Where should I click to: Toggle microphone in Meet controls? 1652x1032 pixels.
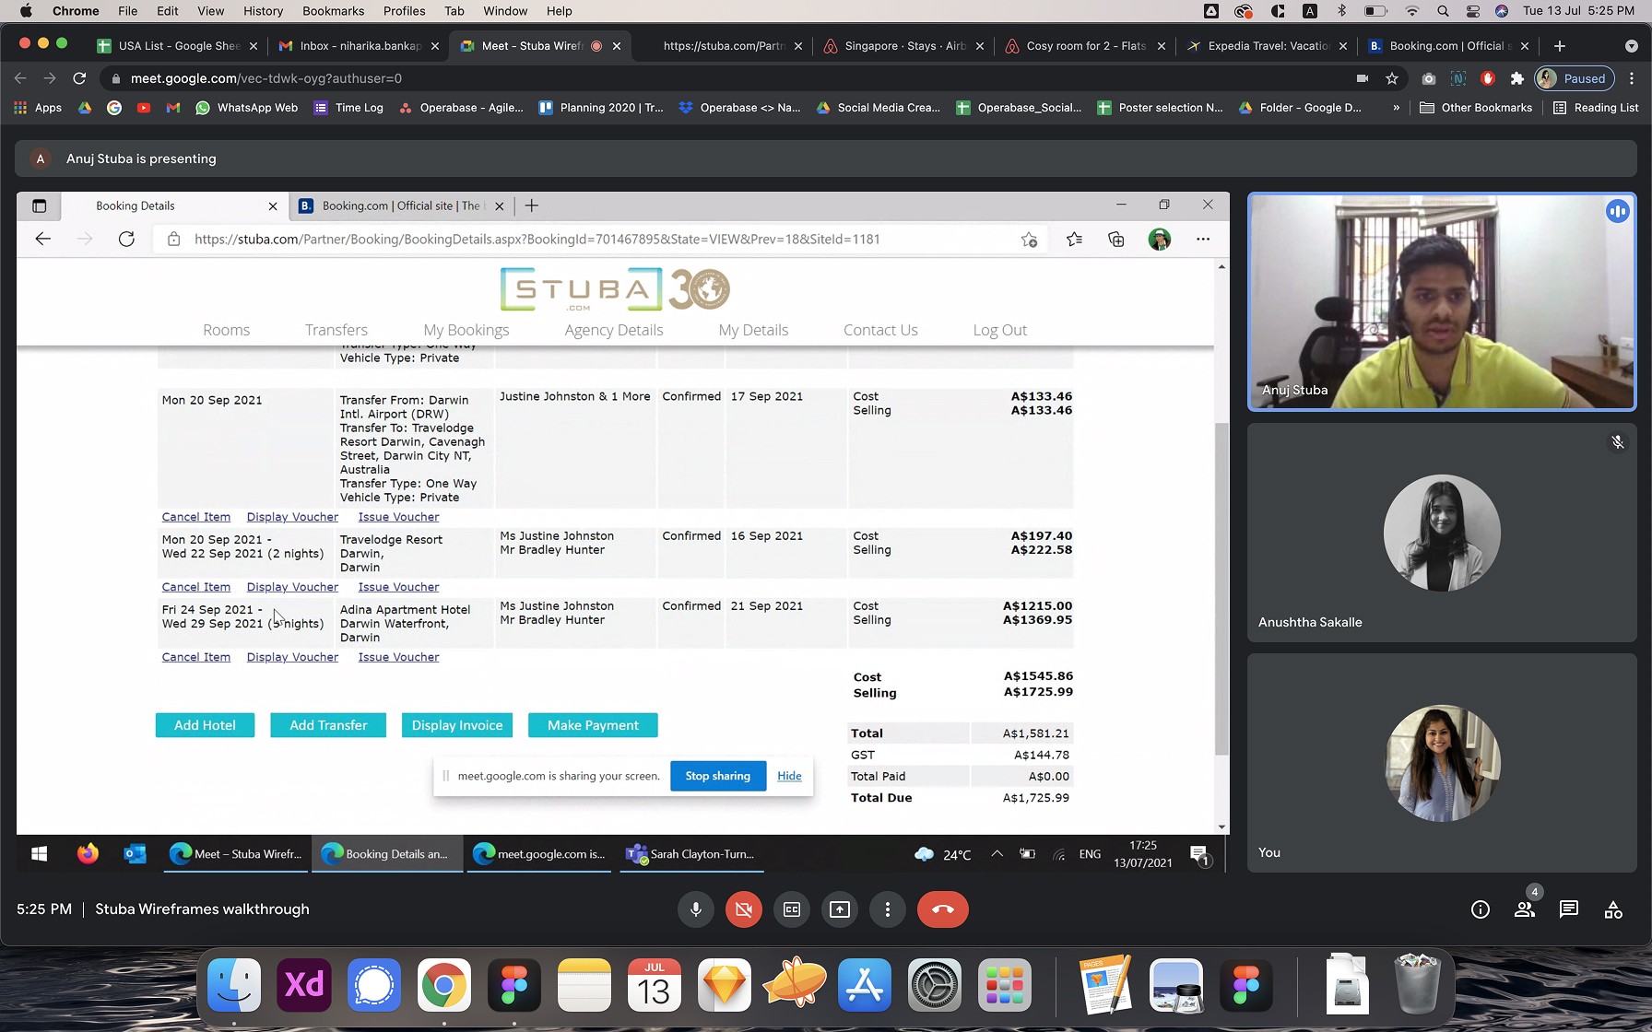point(696,909)
